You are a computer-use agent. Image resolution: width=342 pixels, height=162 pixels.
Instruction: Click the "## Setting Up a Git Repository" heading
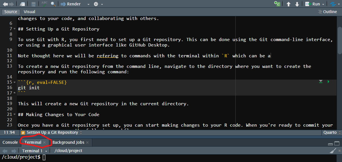59,29
